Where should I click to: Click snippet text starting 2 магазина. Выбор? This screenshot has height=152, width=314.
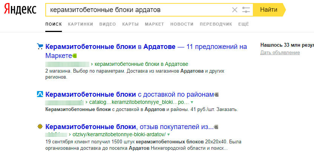point(135,74)
